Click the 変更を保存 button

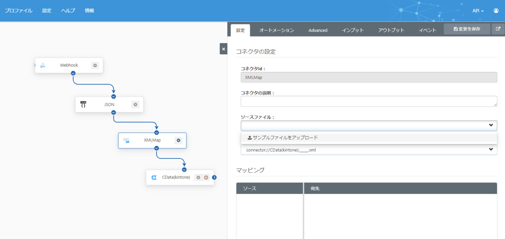[467, 29]
